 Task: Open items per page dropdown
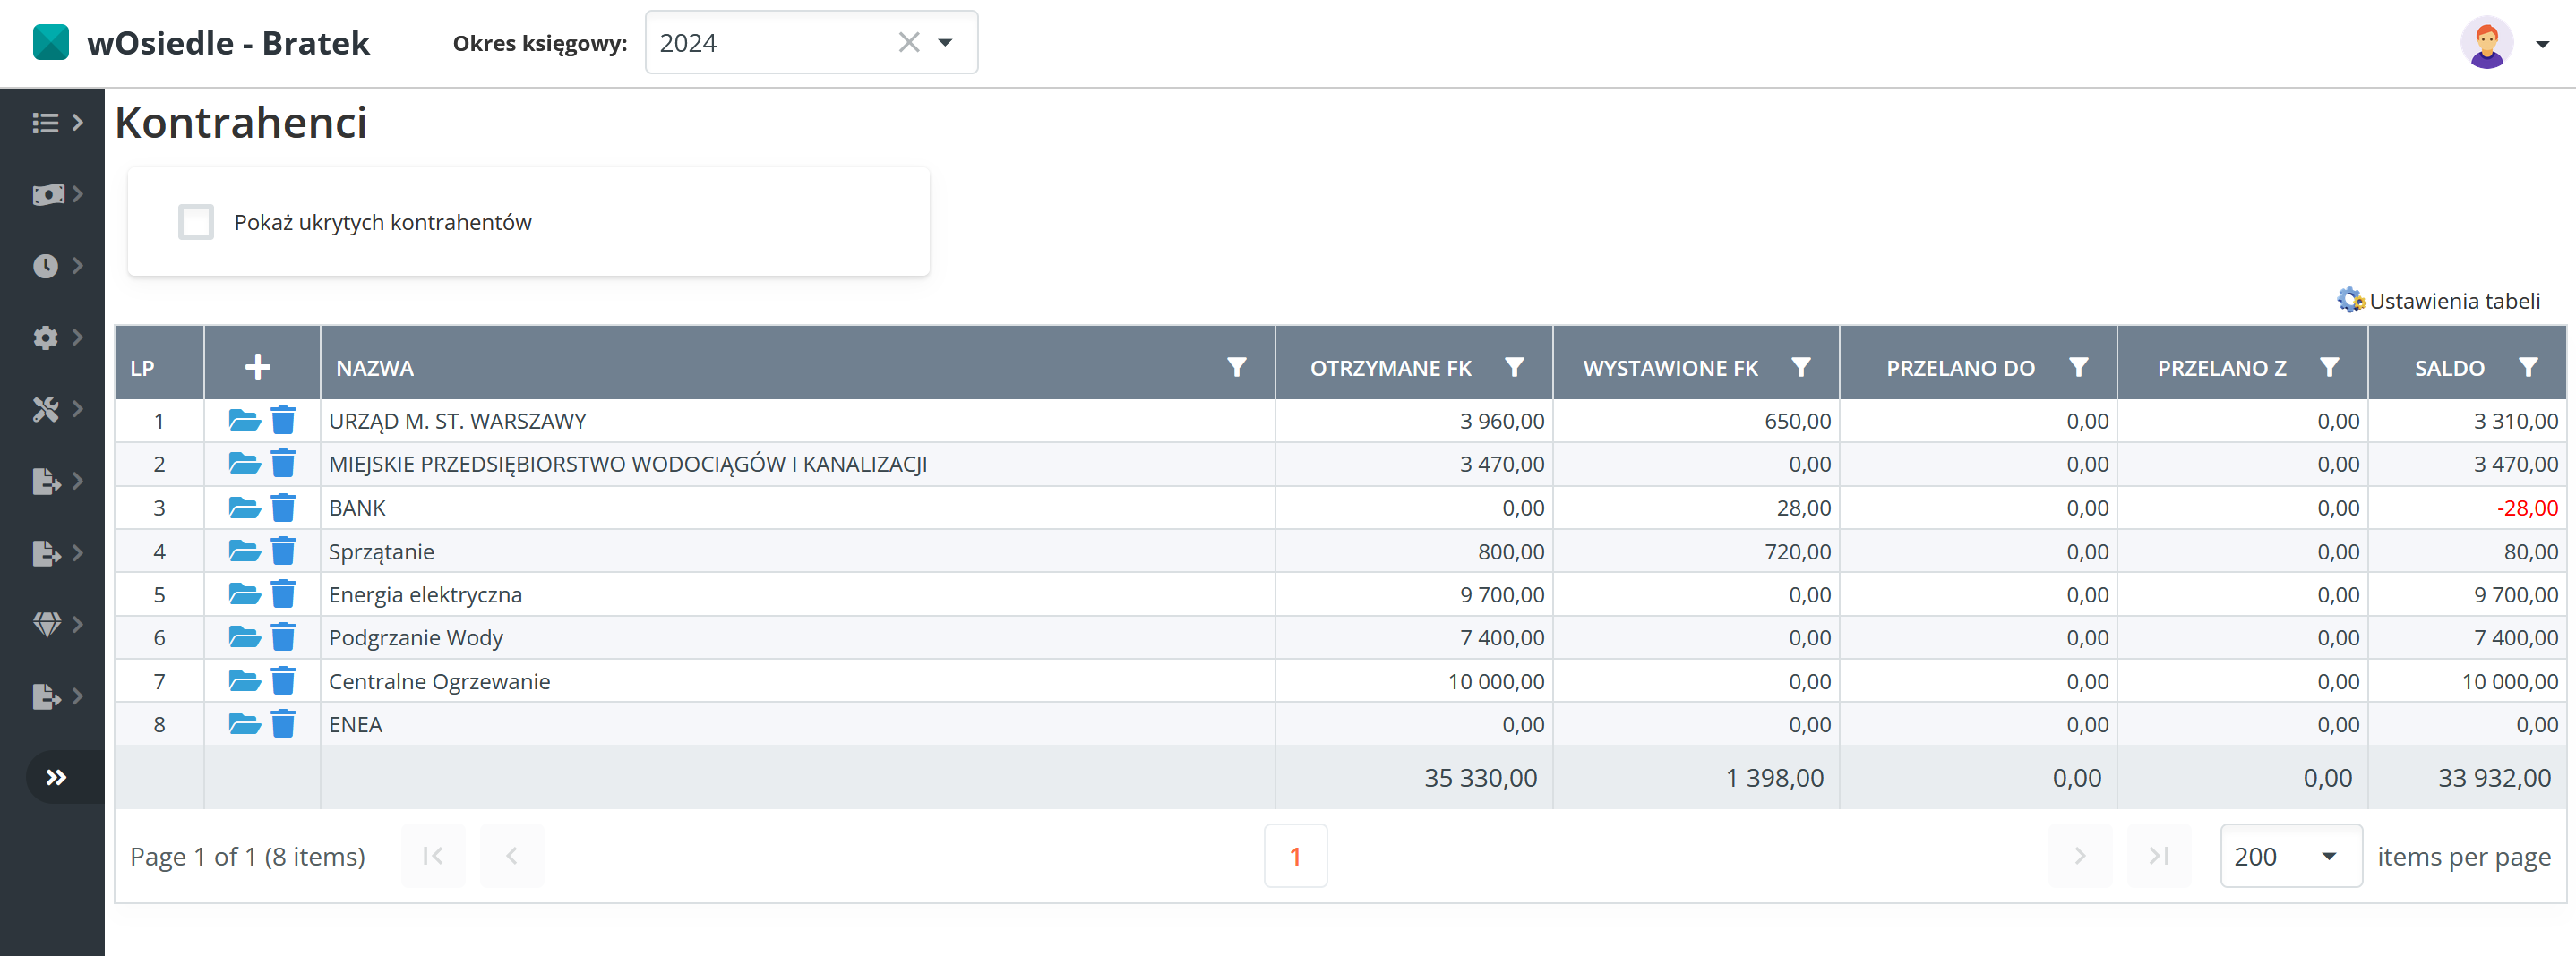(2290, 856)
